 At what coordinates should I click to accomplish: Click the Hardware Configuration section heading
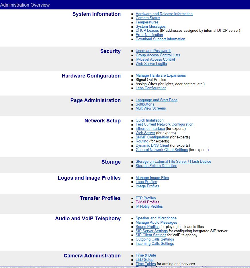point(91,76)
